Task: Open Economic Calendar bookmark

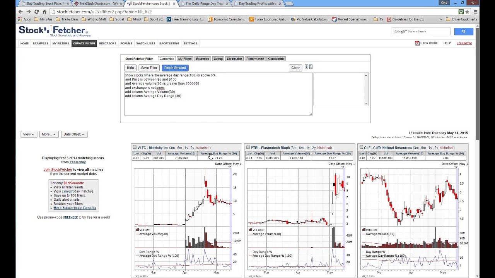Action: (226, 19)
